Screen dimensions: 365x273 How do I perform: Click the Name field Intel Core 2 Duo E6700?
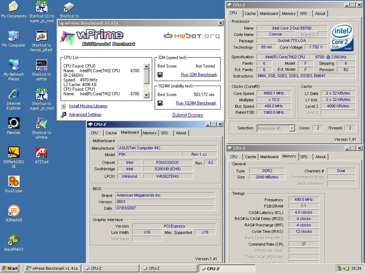tap(292, 28)
